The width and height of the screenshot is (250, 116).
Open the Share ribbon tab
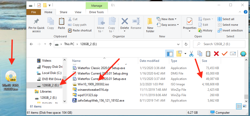[x=63, y=12]
